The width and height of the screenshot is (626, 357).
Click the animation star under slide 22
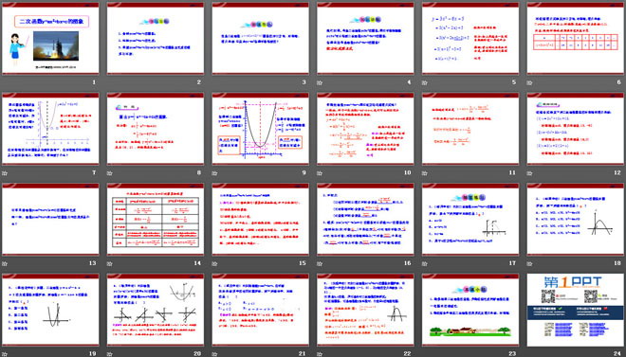click(x=320, y=353)
